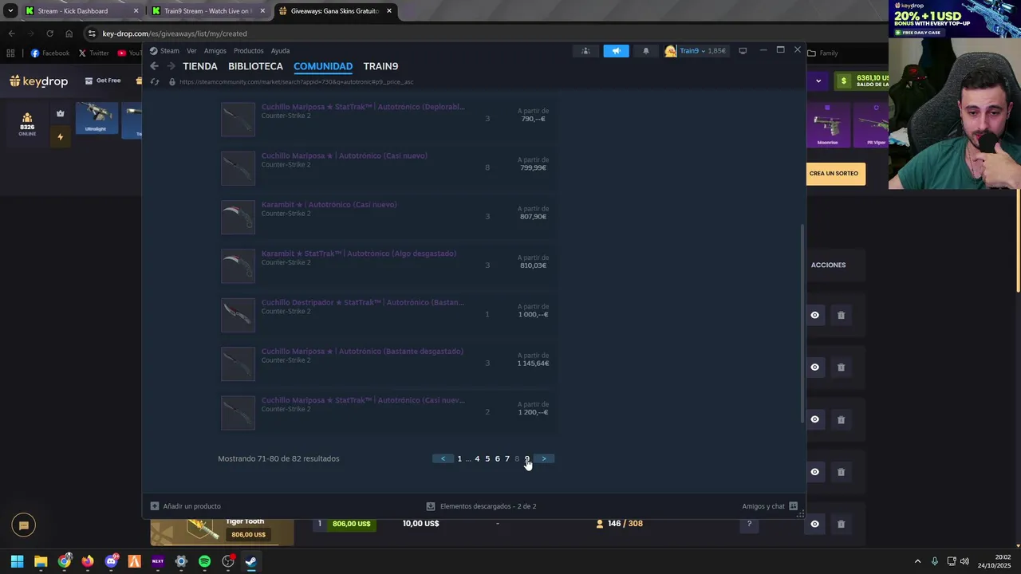
Task: Go forward in the Steam browser
Action: click(171, 66)
